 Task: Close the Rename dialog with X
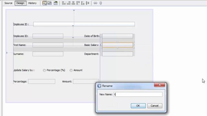[159, 85]
